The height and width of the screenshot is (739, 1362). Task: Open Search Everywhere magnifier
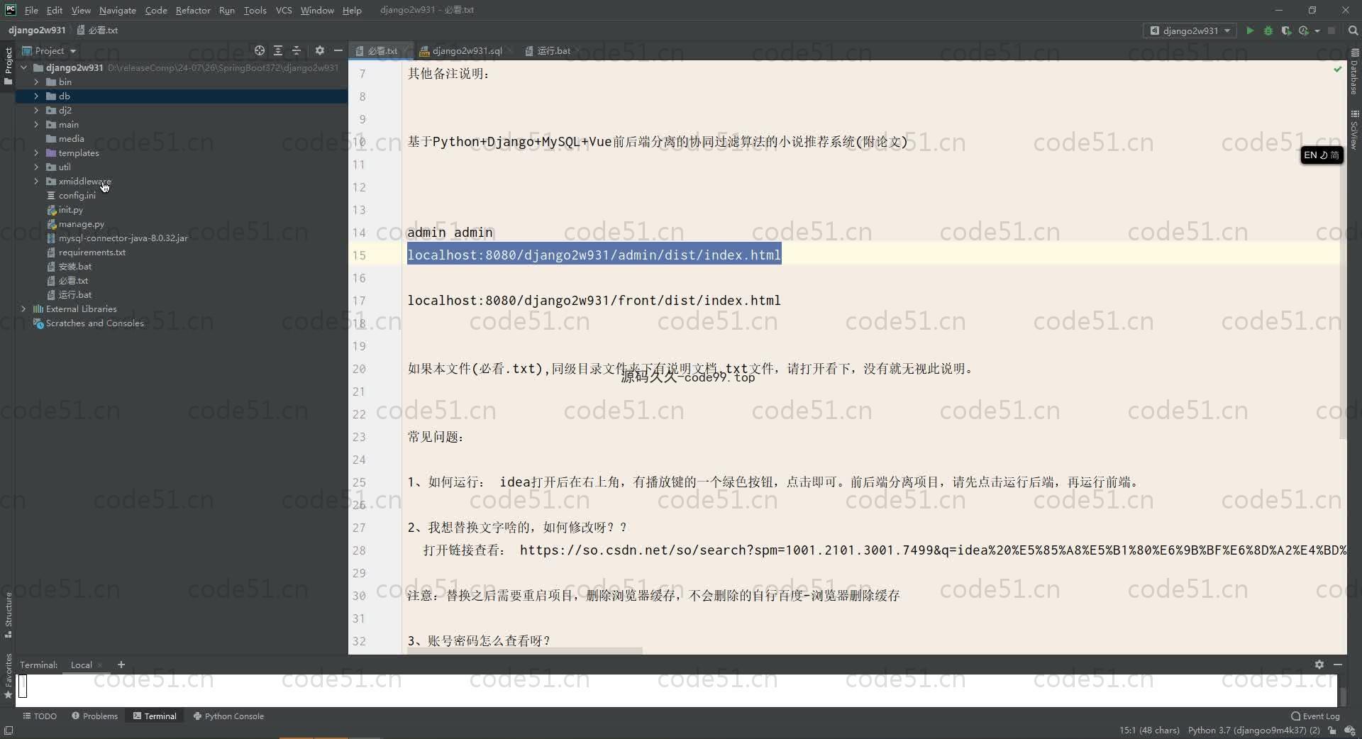pyautogui.click(x=1353, y=30)
